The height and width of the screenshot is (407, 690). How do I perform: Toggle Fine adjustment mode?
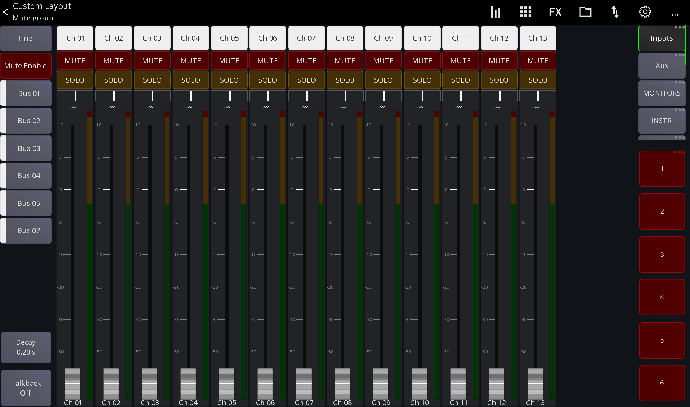point(26,38)
